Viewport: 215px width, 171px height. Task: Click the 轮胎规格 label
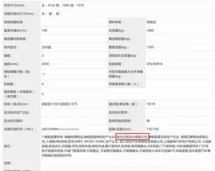pos(116,64)
